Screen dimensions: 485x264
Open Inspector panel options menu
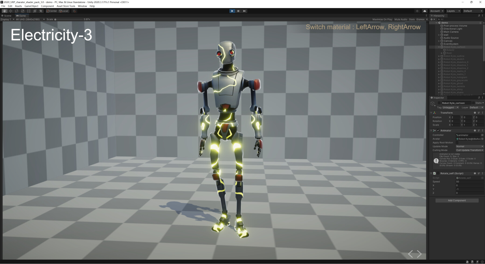[x=482, y=98]
